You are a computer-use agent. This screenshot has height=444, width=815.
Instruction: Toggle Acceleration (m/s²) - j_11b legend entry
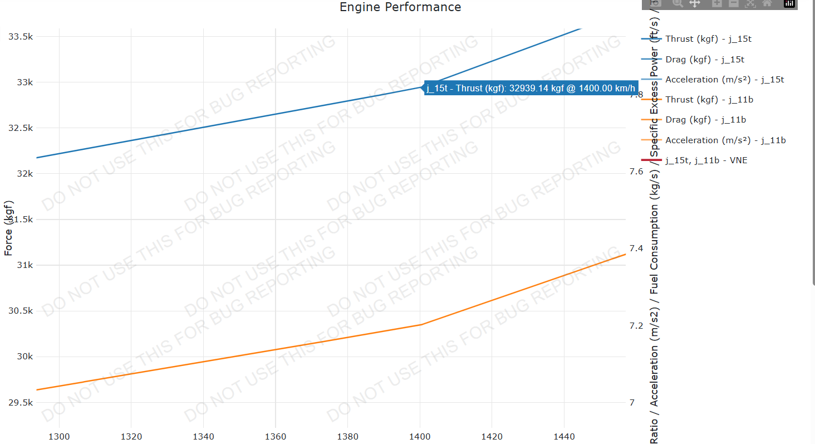[x=725, y=140]
